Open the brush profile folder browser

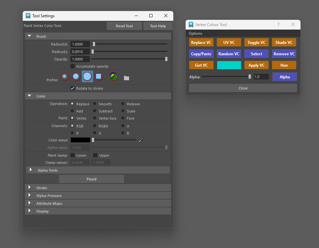coord(127,78)
